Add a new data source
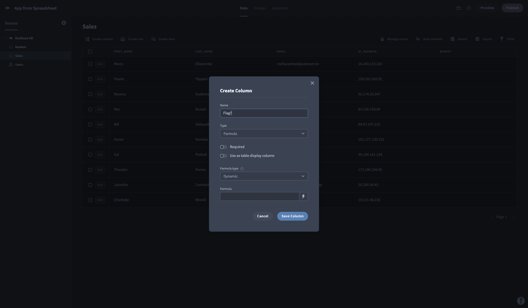Screen dimensions: 528x308 pos(64,23)
